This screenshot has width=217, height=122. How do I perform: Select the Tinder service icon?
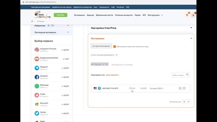coord(37,95)
